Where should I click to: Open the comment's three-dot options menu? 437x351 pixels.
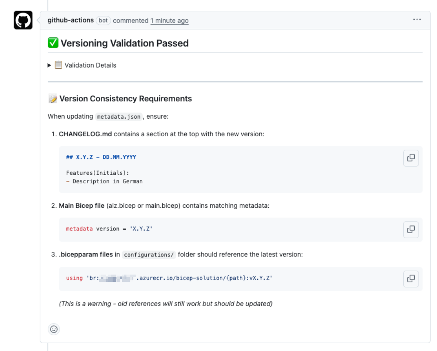pos(417,20)
